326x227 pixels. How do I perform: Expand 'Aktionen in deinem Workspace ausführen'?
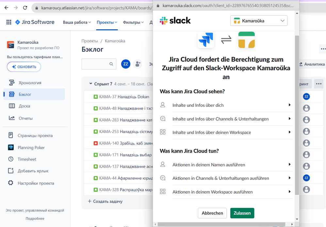coord(226,192)
